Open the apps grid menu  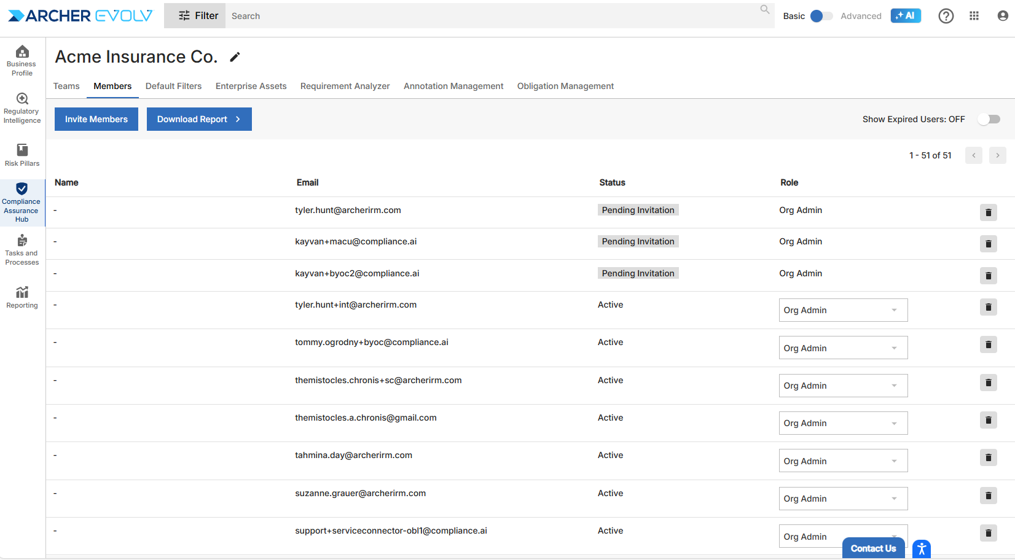tap(974, 16)
